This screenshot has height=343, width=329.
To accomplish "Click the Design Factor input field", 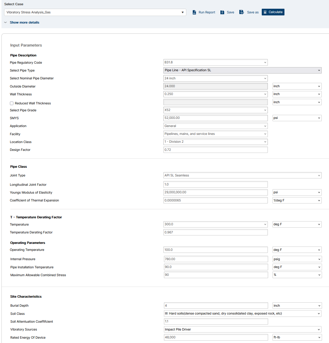I will coord(215,150).
